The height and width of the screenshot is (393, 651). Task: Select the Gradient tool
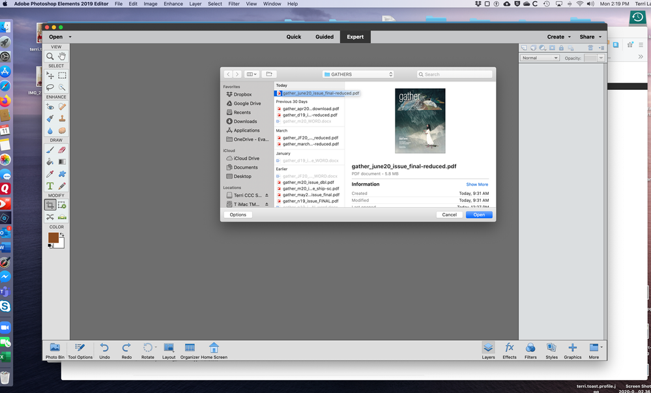pyautogui.click(x=63, y=162)
